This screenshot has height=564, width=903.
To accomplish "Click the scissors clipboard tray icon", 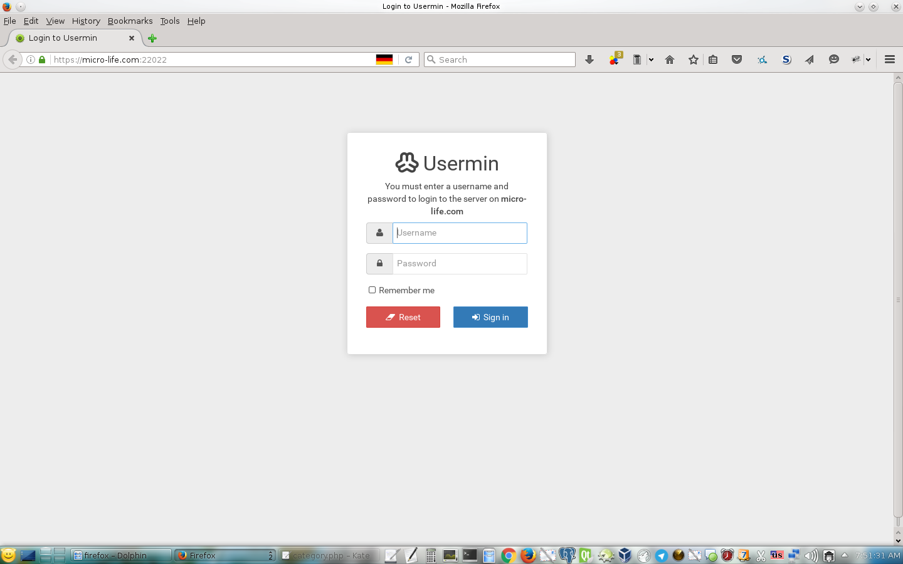I will 761,555.
